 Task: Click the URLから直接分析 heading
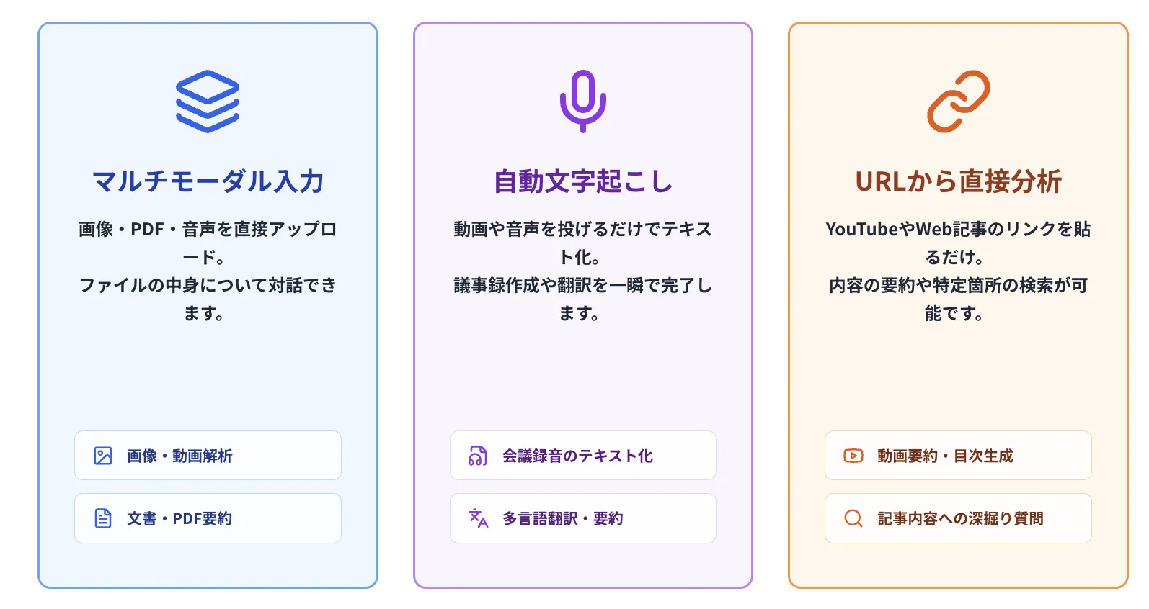958,181
